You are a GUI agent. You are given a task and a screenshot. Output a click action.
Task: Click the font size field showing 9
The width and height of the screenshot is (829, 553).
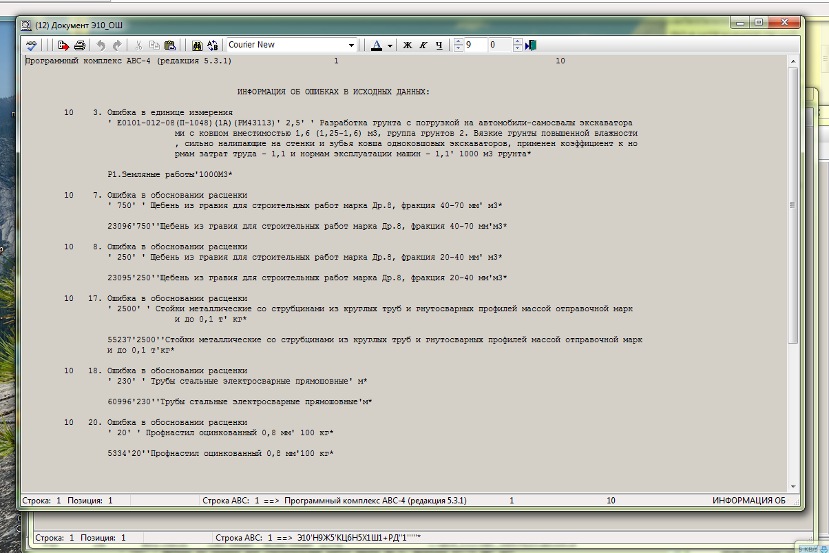[475, 45]
